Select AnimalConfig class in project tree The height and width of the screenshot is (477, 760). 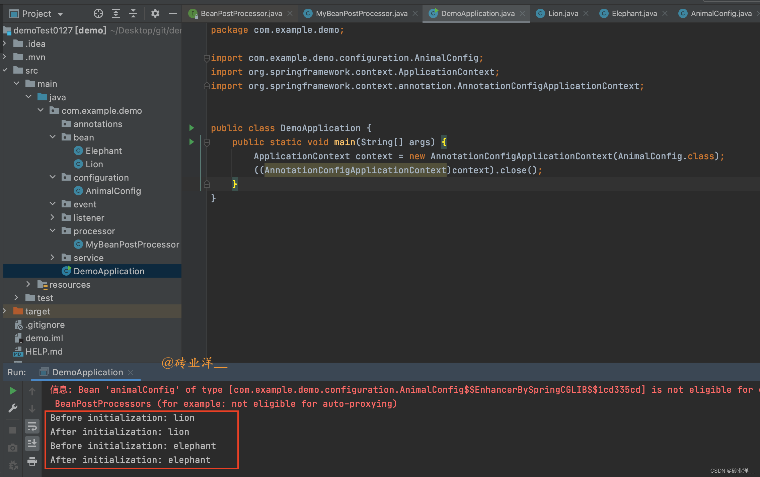(113, 191)
